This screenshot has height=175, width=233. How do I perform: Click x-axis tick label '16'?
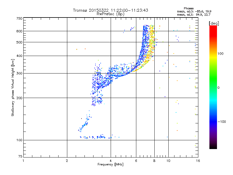198,161
